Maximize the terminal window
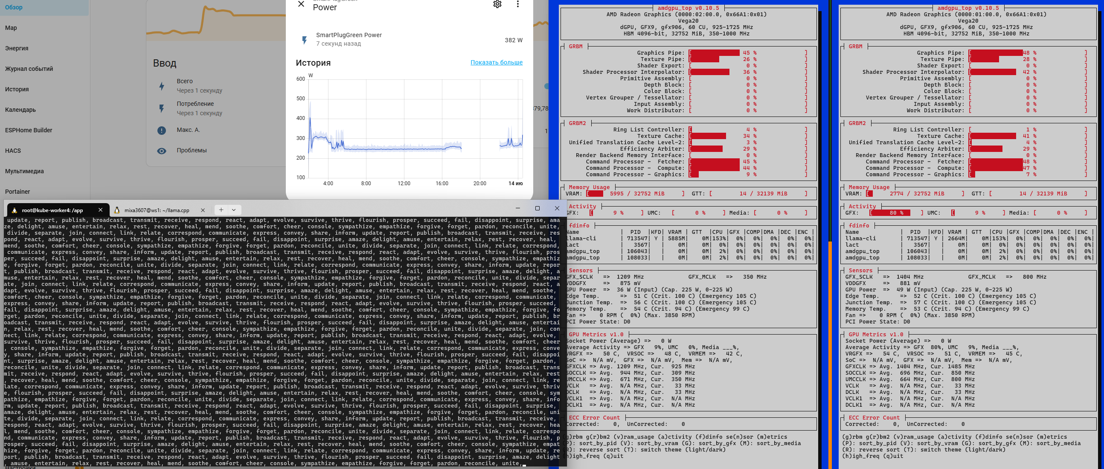 [537, 208]
